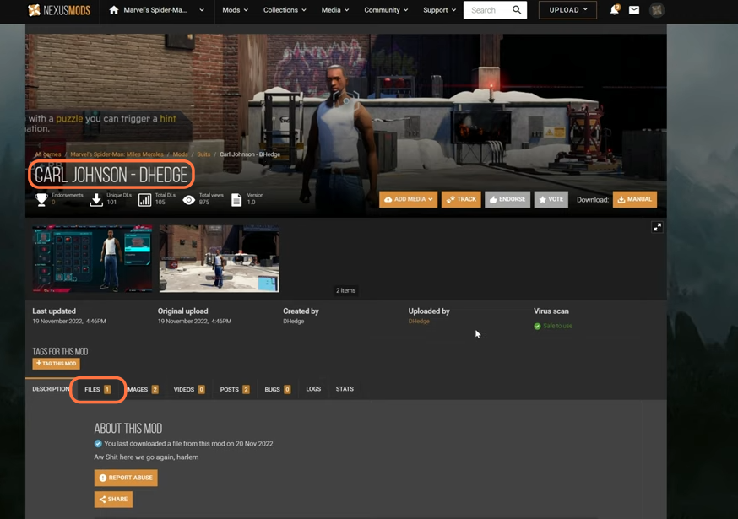Switch to the DESCRIPTION tab

click(x=51, y=389)
